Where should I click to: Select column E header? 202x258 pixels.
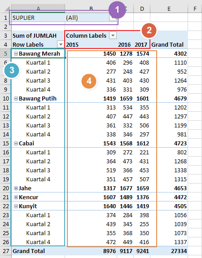169,9
